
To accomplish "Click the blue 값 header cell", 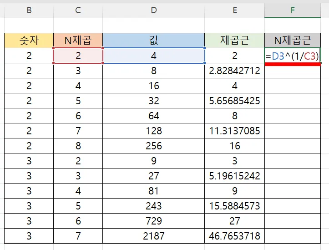I will [154, 41].
